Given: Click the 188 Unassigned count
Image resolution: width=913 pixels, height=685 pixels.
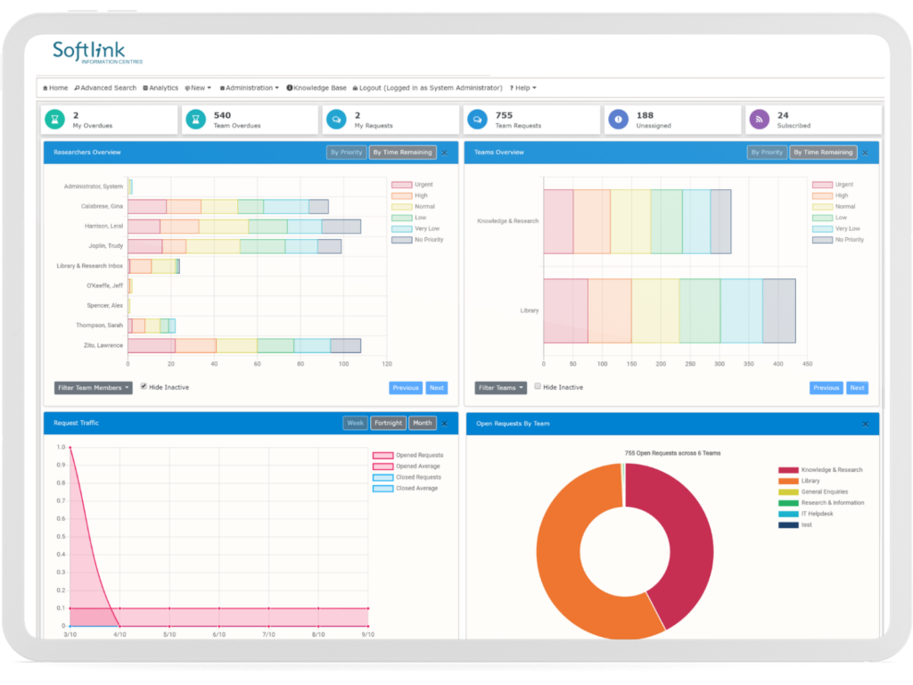Looking at the screenshot, I should [x=645, y=115].
